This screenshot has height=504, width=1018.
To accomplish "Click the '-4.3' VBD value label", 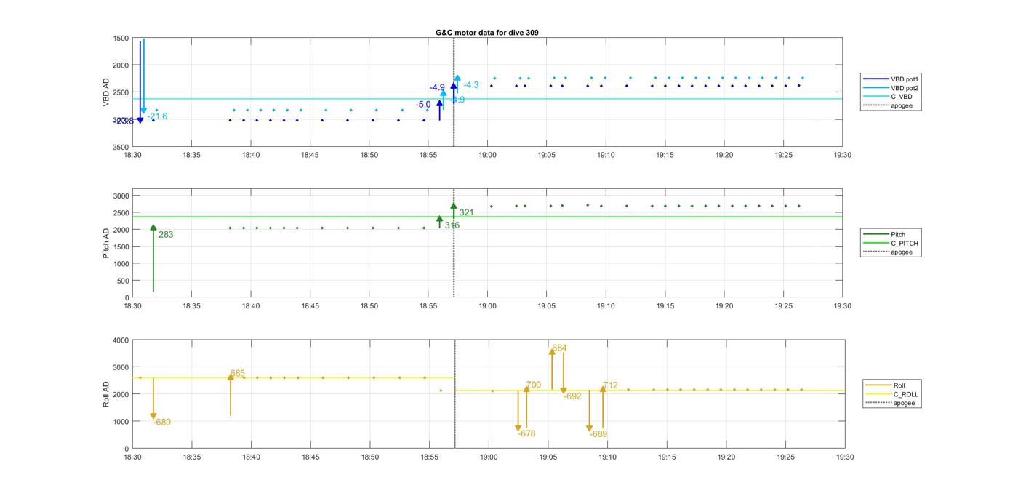I will (x=471, y=85).
